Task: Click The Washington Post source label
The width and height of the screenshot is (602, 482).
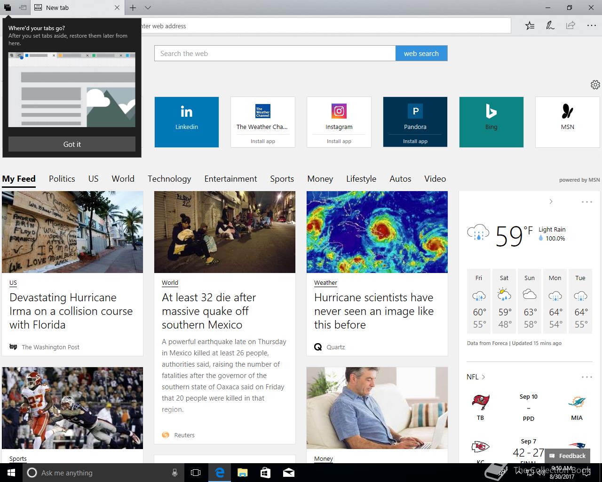Action: tap(50, 347)
